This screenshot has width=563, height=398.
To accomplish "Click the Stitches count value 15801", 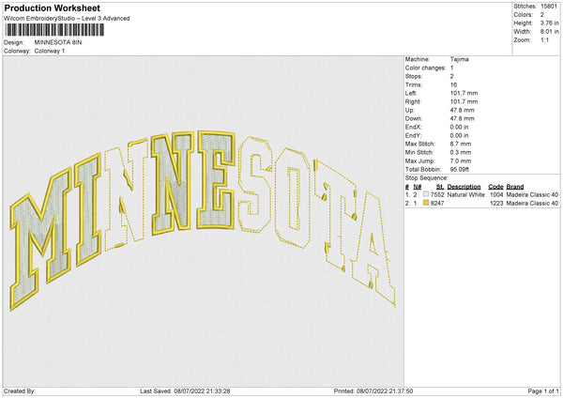I will coord(550,7).
